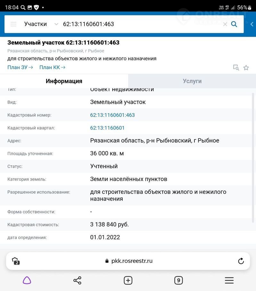This screenshot has width=256, height=291.
Task: Tap the Alice assistant icon
Action: (x=27, y=280)
